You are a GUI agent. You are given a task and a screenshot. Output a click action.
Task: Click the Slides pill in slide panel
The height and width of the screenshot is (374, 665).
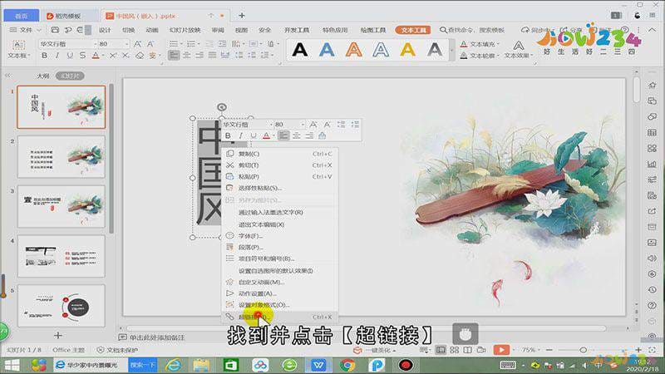tap(70, 76)
